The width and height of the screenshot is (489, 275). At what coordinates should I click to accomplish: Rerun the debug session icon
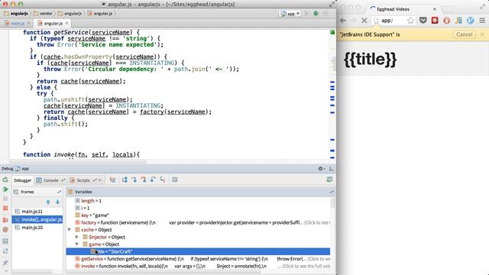click(5, 180)
